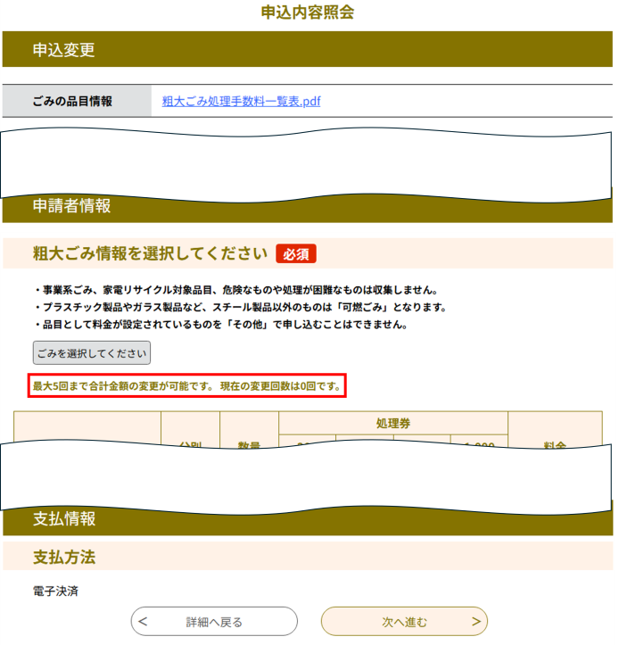Click the 支払方法 subheading

[x=64, y=557]
